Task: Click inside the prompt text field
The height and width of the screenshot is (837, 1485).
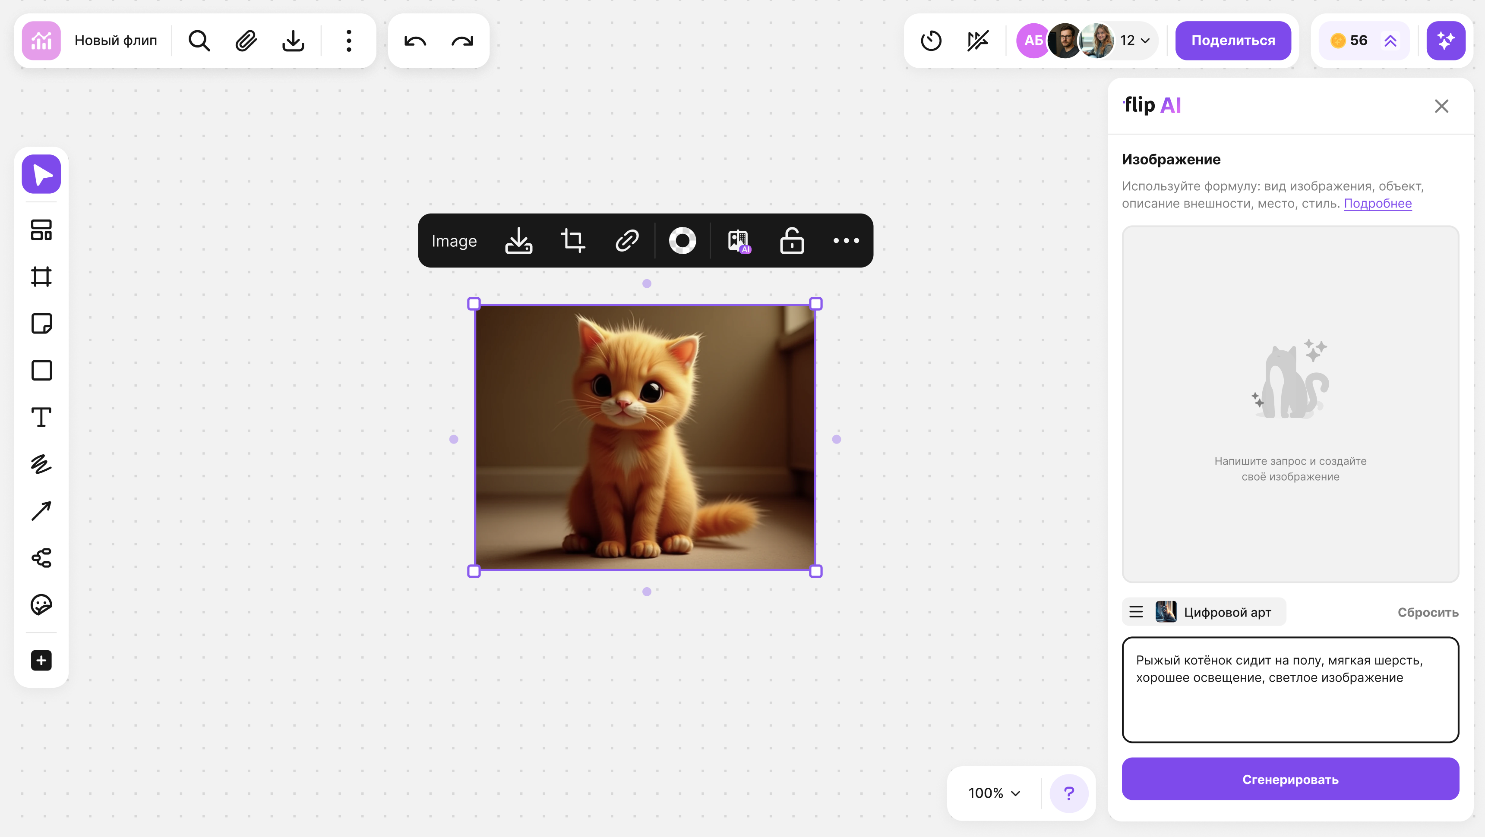Action: (1290, 689)
